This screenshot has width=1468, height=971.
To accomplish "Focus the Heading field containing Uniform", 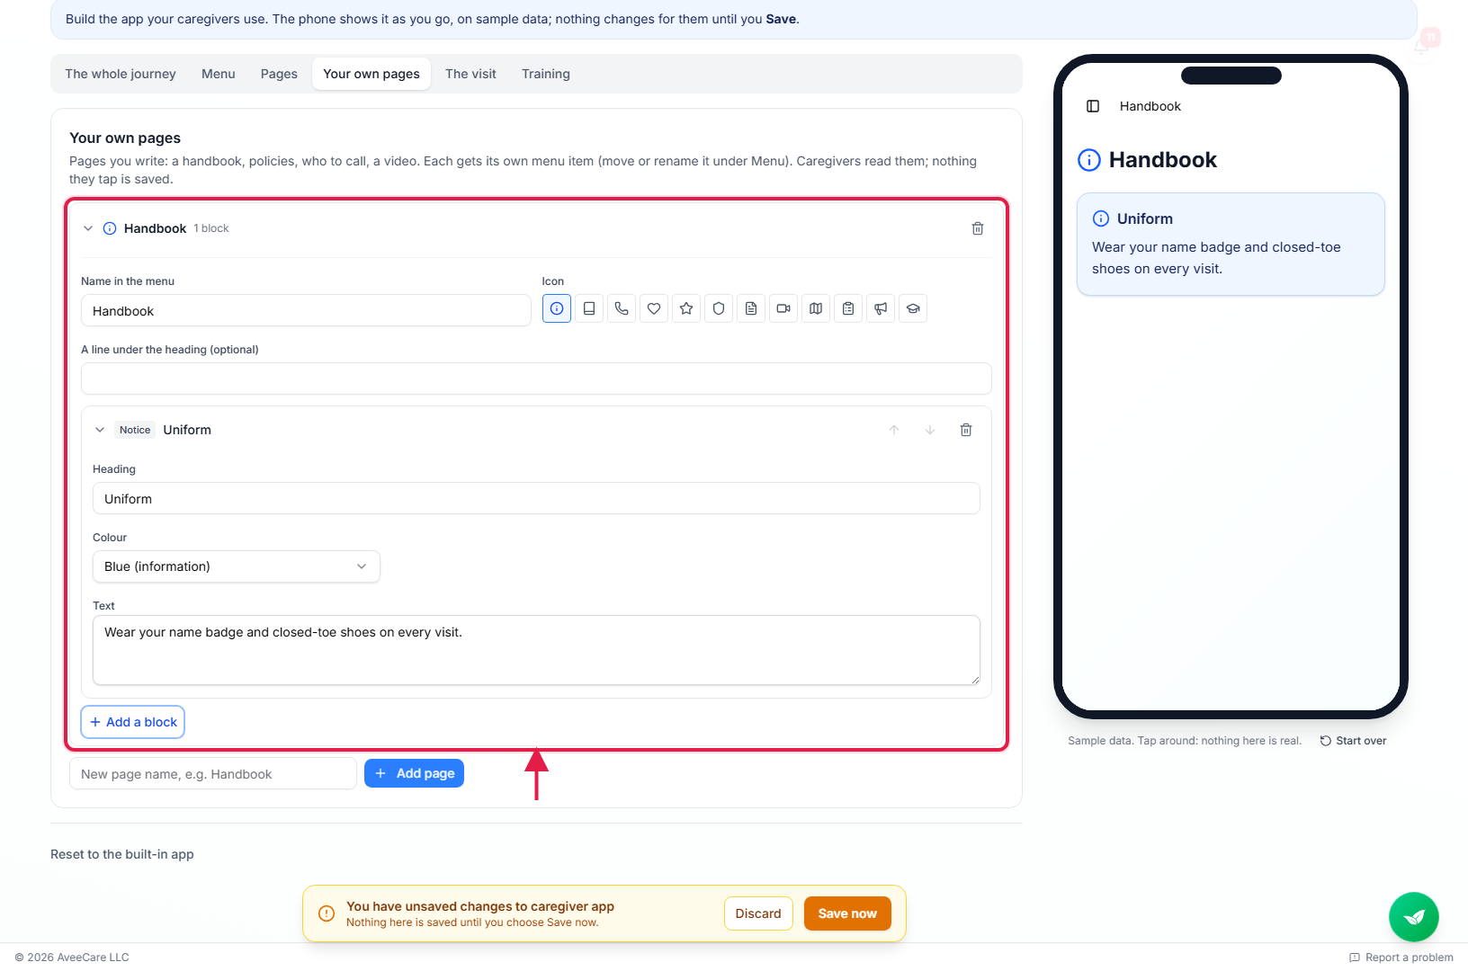I will pos(536,499).
